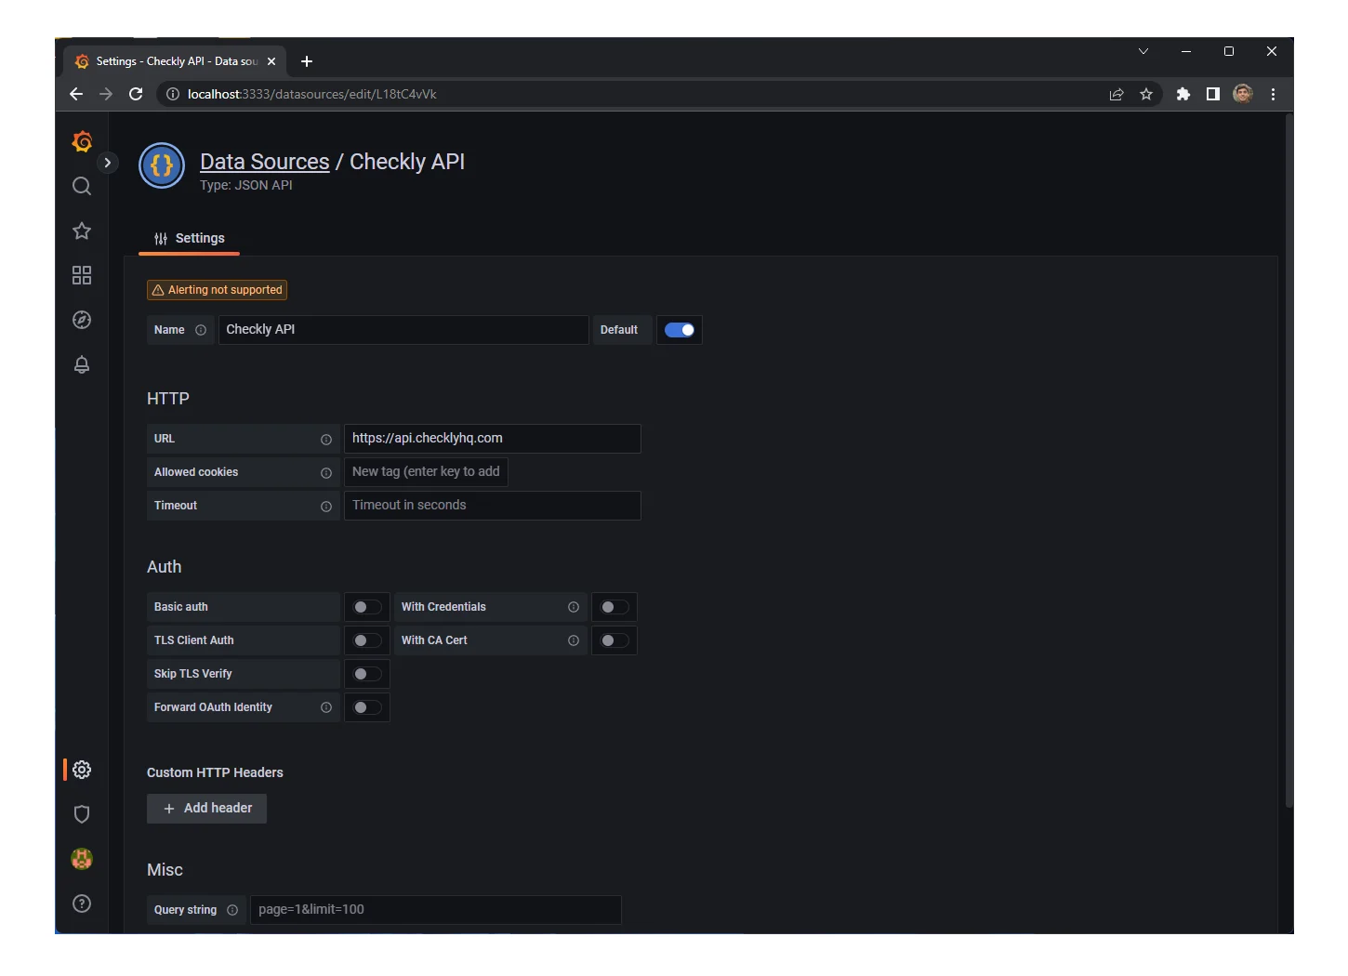The height and width of the screenshot is (976, 1348).
Task: Open the user profile avatar in sidebar
Action: point(82,859)
